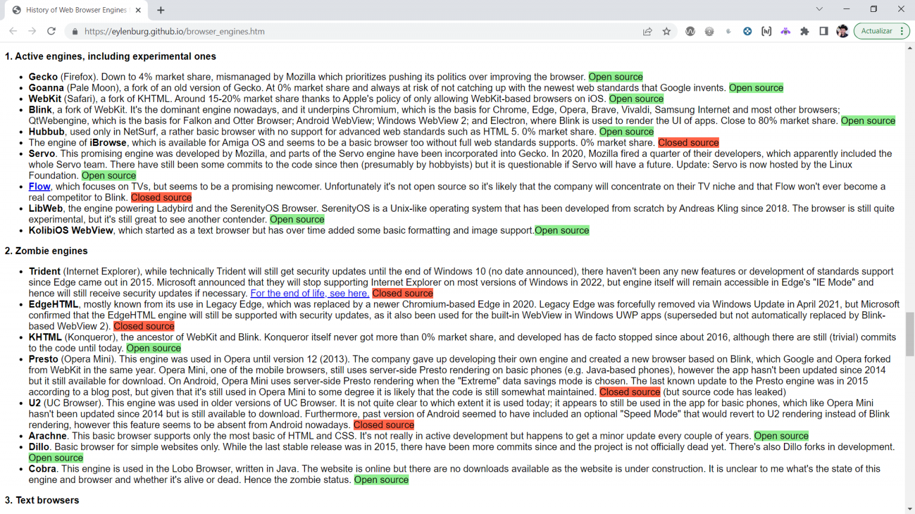Open the [h/] extension icon
The height and width of the screenshot is (514, 915).
click(x=767, y=31)
